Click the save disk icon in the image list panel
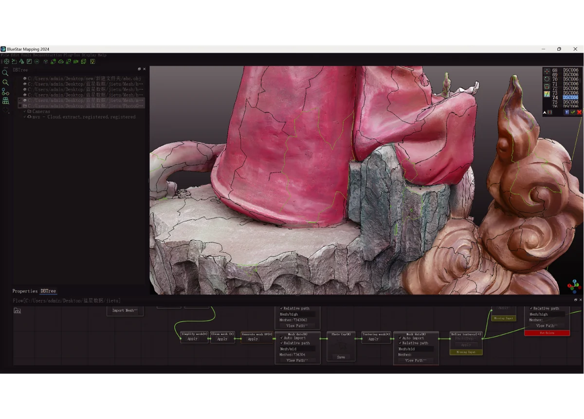This screenshot has height=419, width=584. 547,87
